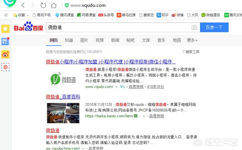The image size is (242, 150).
Task: Open the 微趋道小程序|小程序加盟 result title
Action: point(111,62)
